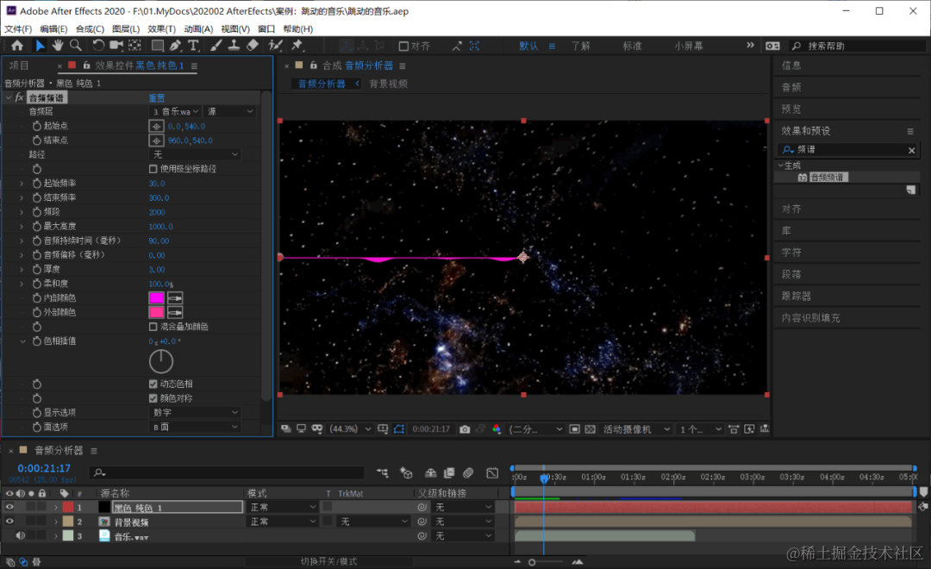The image size is (931, 569).
Task: Click the start point crosshair picker
Action: (156, 126)
